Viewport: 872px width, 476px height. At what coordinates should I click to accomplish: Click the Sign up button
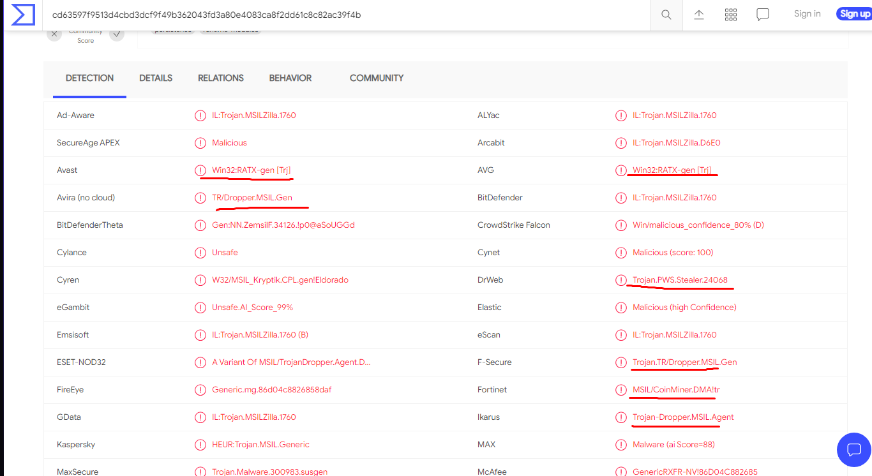pyautogui.click(x=854, y=14)
